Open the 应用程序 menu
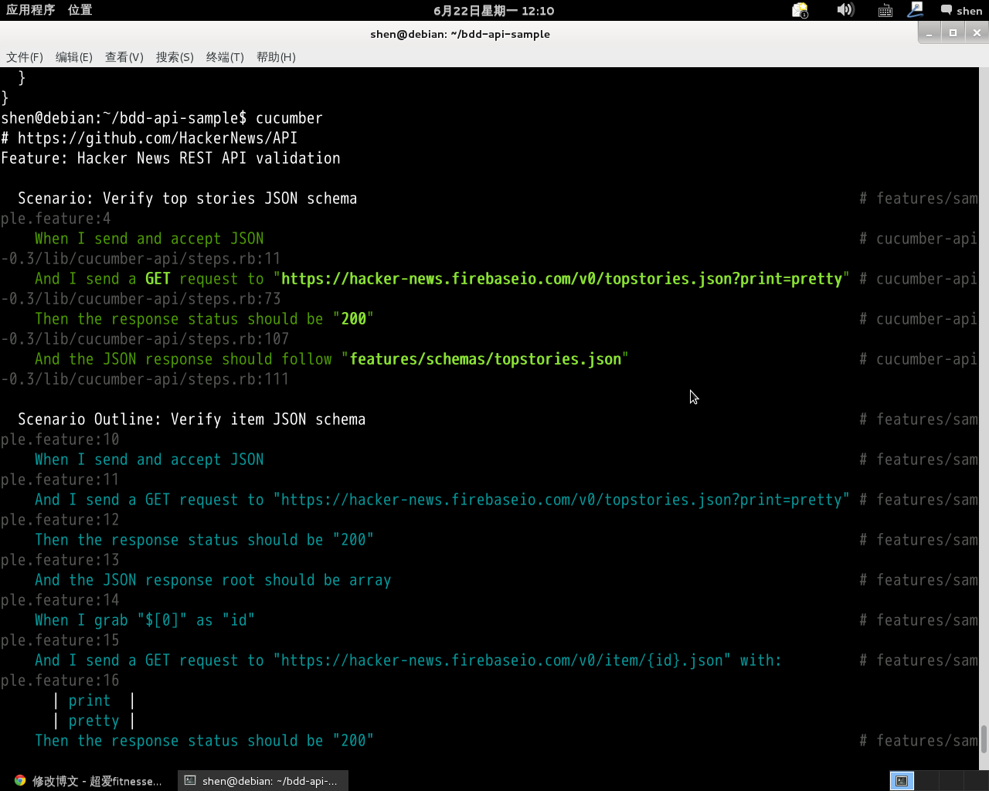The image size is (989, 791). click(30, 10)
